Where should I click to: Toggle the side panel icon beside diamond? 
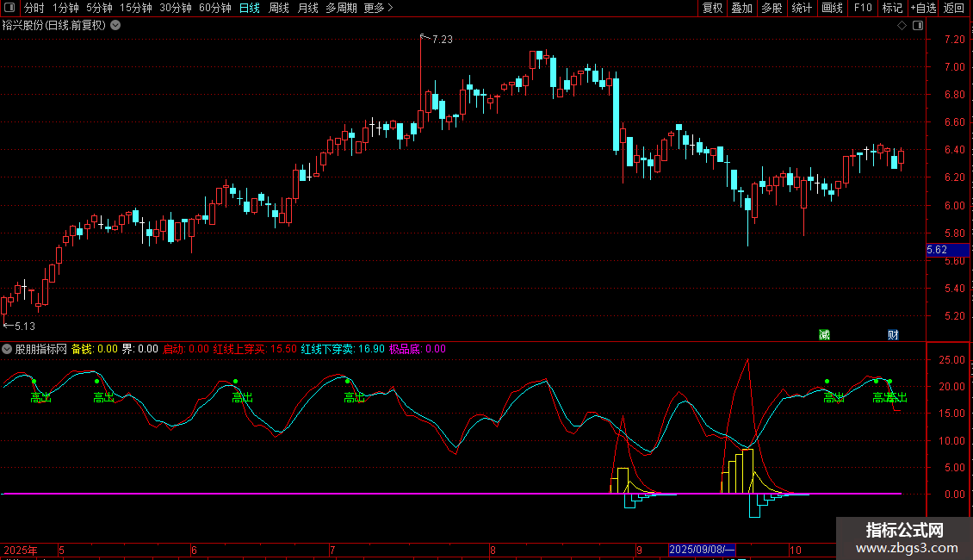[x=918, y=26]
